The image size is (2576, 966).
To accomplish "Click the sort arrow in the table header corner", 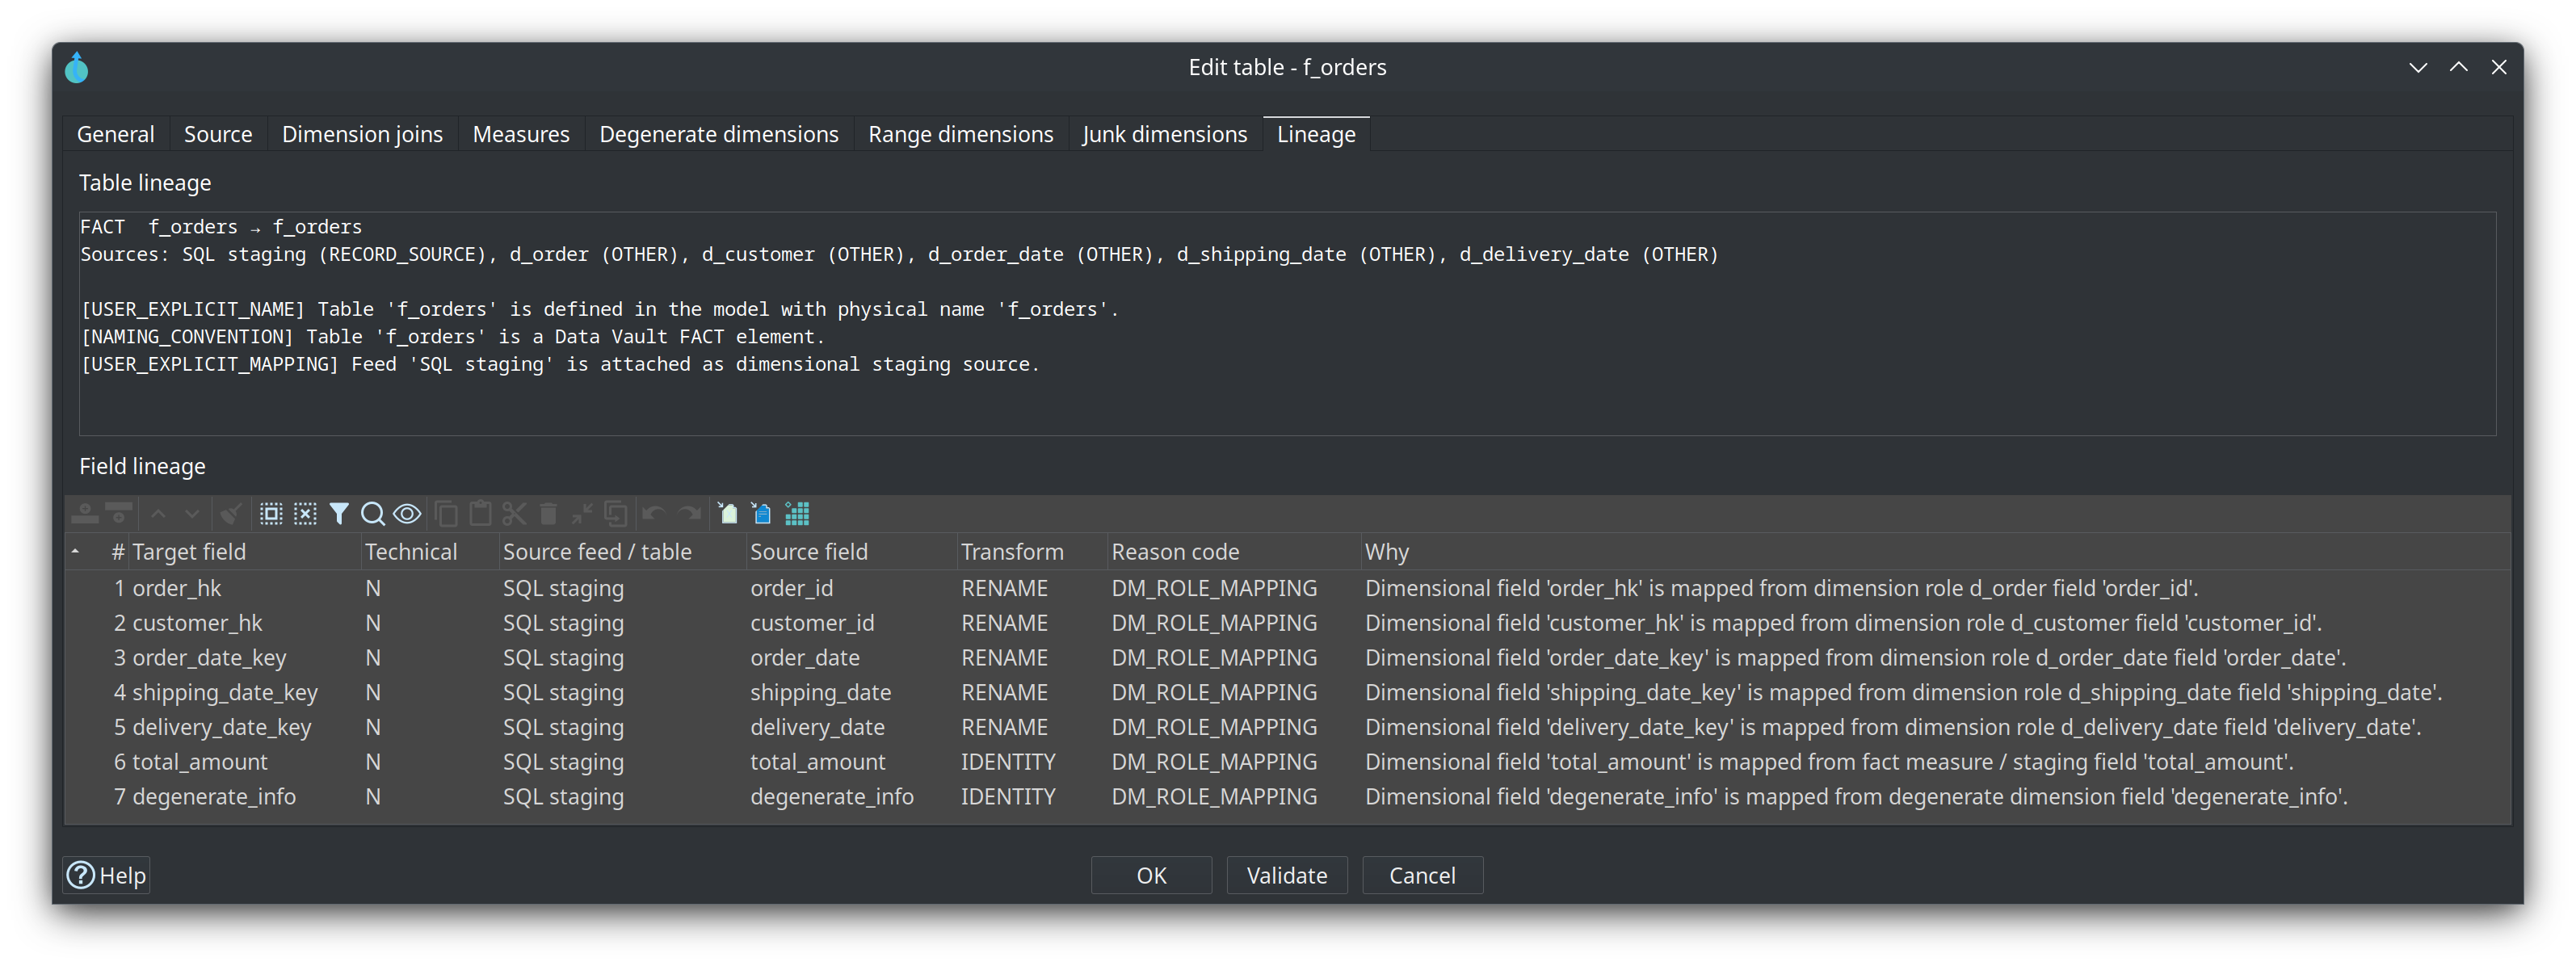I will pyautogui.click(x=75, y=552).
